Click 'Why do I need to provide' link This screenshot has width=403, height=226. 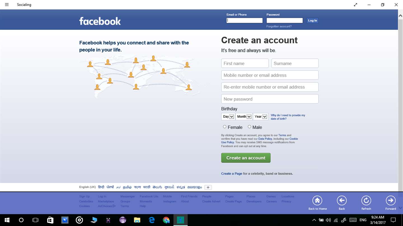(288, 117)
